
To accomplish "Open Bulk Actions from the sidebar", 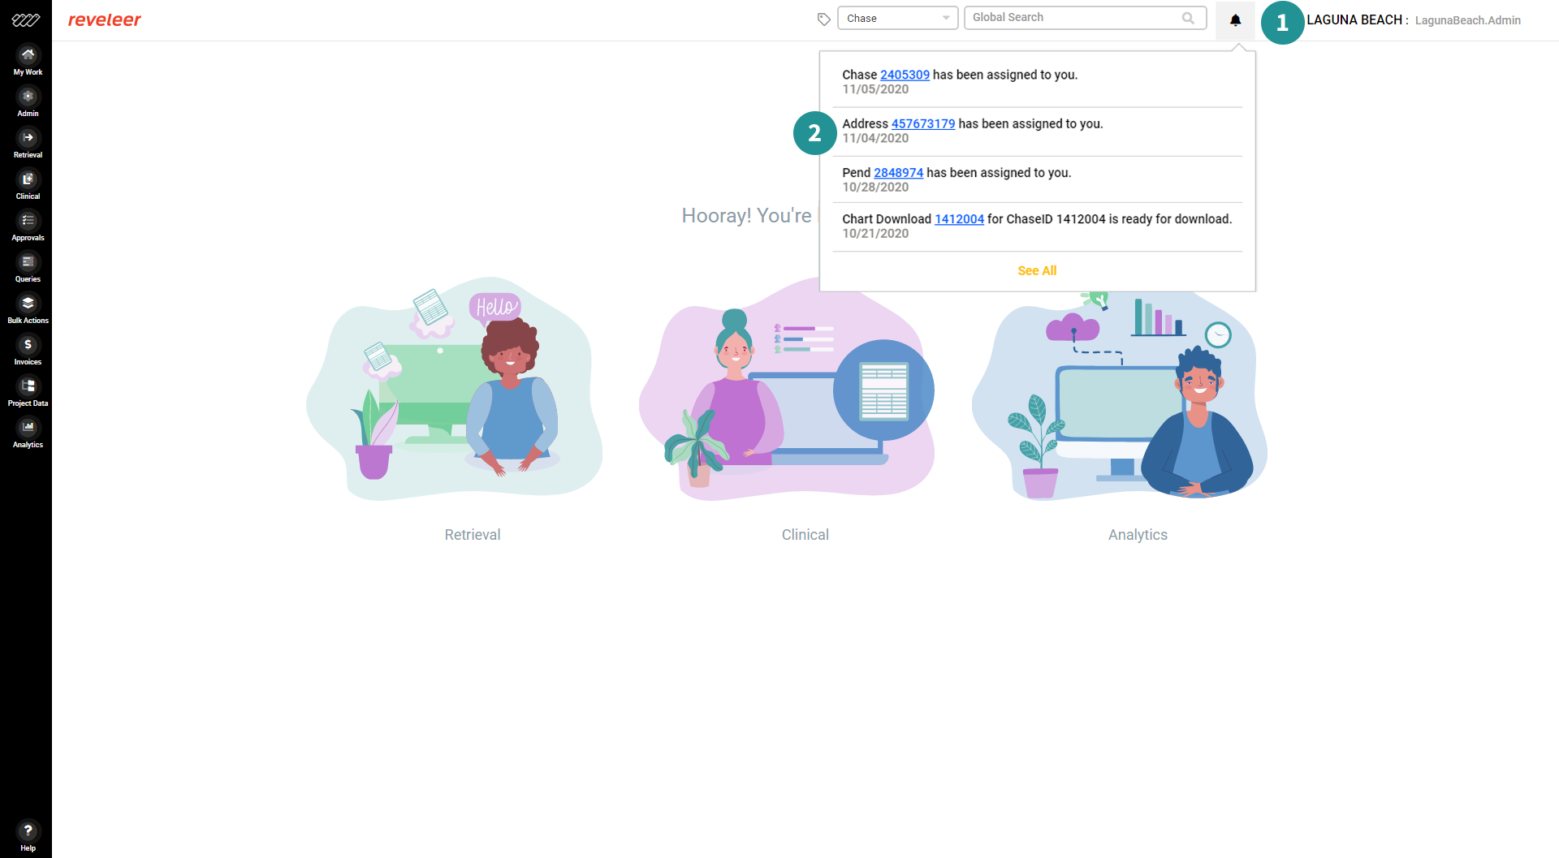I will (x=28, y=309).
